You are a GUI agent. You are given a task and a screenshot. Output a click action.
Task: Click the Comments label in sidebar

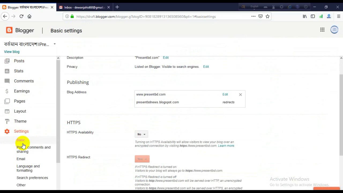(x=24, y=81)
